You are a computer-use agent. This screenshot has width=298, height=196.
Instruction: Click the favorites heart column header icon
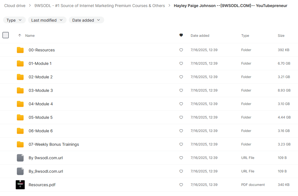[181, 35]
